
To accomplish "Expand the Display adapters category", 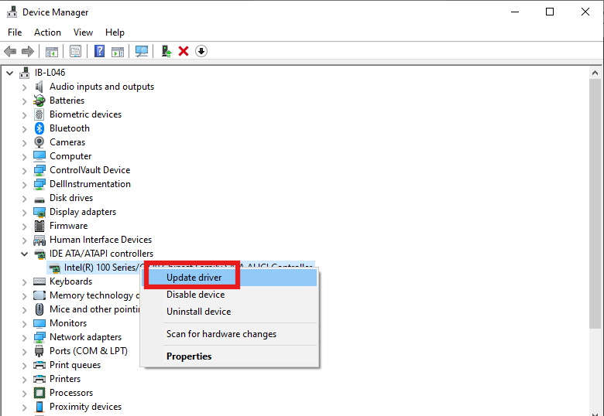I will [x=24, y=212].
